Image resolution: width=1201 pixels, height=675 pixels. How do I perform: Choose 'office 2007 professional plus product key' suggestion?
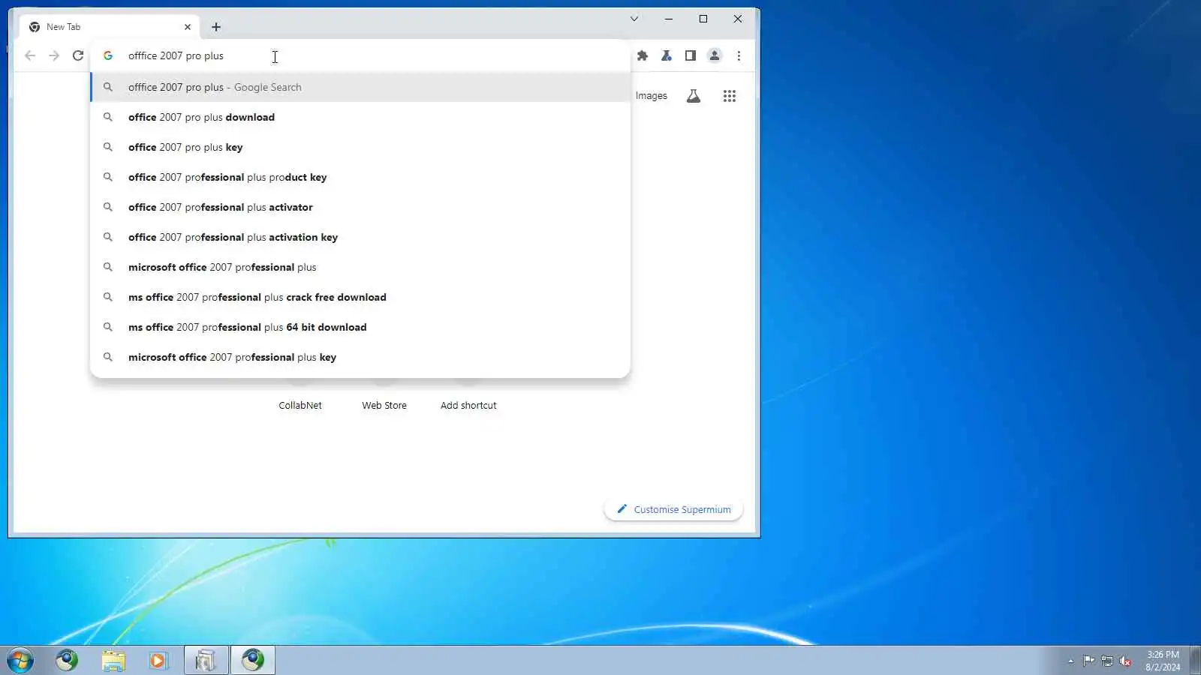(x=360, y=177)
